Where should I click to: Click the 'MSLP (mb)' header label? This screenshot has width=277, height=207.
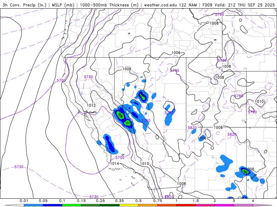(63, 5)
